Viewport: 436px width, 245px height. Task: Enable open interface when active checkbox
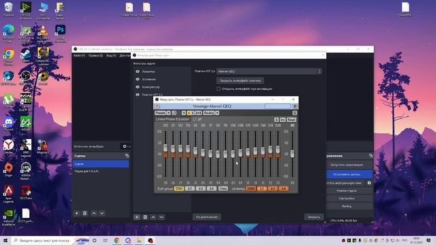(219, 89)
